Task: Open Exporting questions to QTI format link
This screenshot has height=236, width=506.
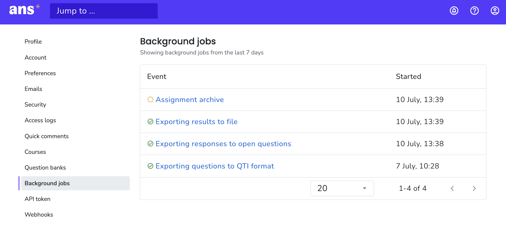Action: pyautogui.click(x=215, y=166)
